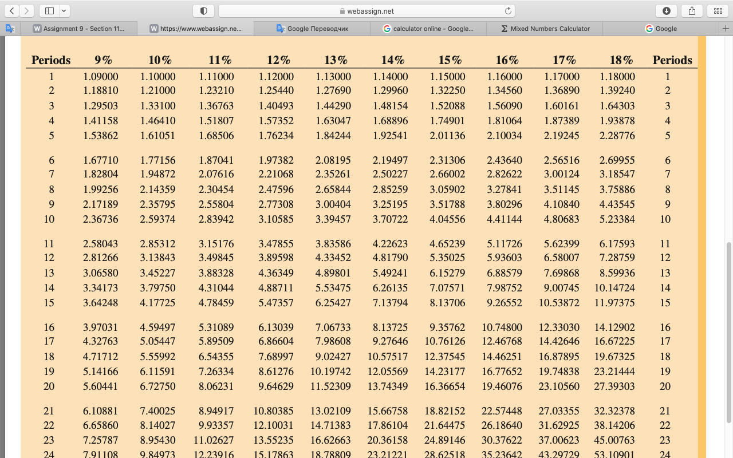Viewport: 733px width, 458px height.
Task: Open the sidebar options dropdown chevron
Action: pyautogui.click(x=64, y=11)
